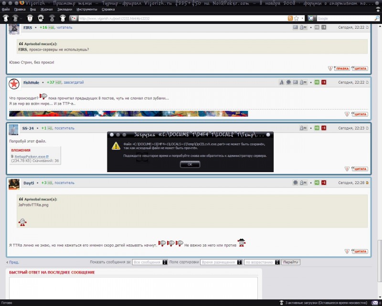Bookmark this page with the star icon
Screen dimensions: 382x306
296,18
